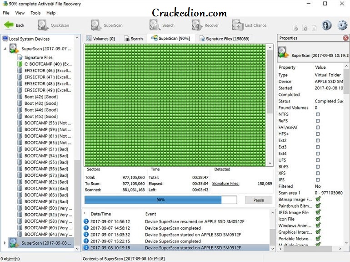
Task: Open the Help menu
Action: point(51,13)
